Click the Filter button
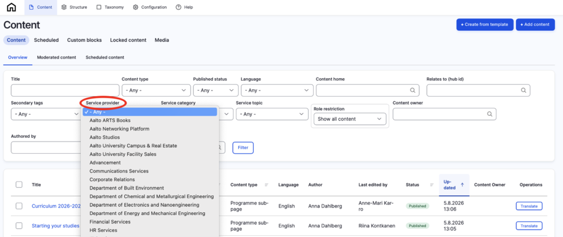 pyautogui.click(x=243, y=148)
